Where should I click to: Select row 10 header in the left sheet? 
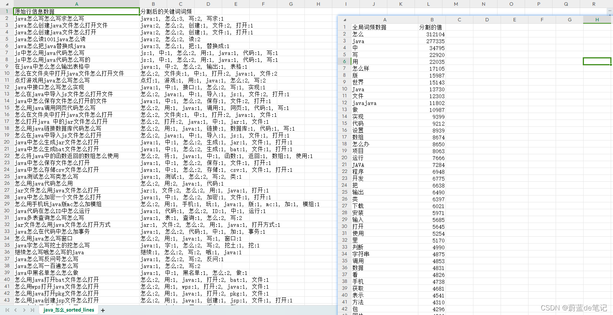coord(7,73)
